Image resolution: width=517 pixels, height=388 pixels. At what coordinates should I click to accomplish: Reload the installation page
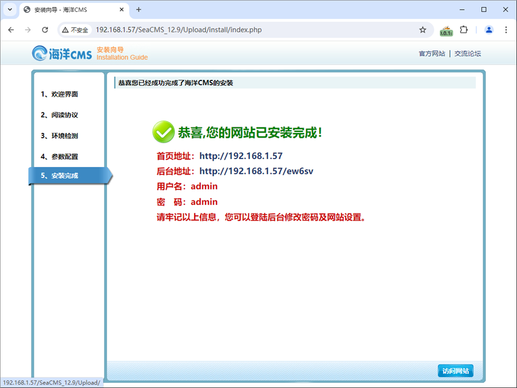tap(45, 30)
